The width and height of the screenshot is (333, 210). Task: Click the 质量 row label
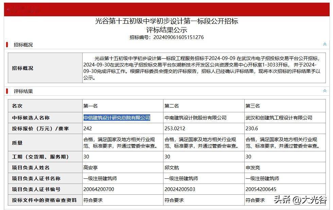tap(17, 143)
